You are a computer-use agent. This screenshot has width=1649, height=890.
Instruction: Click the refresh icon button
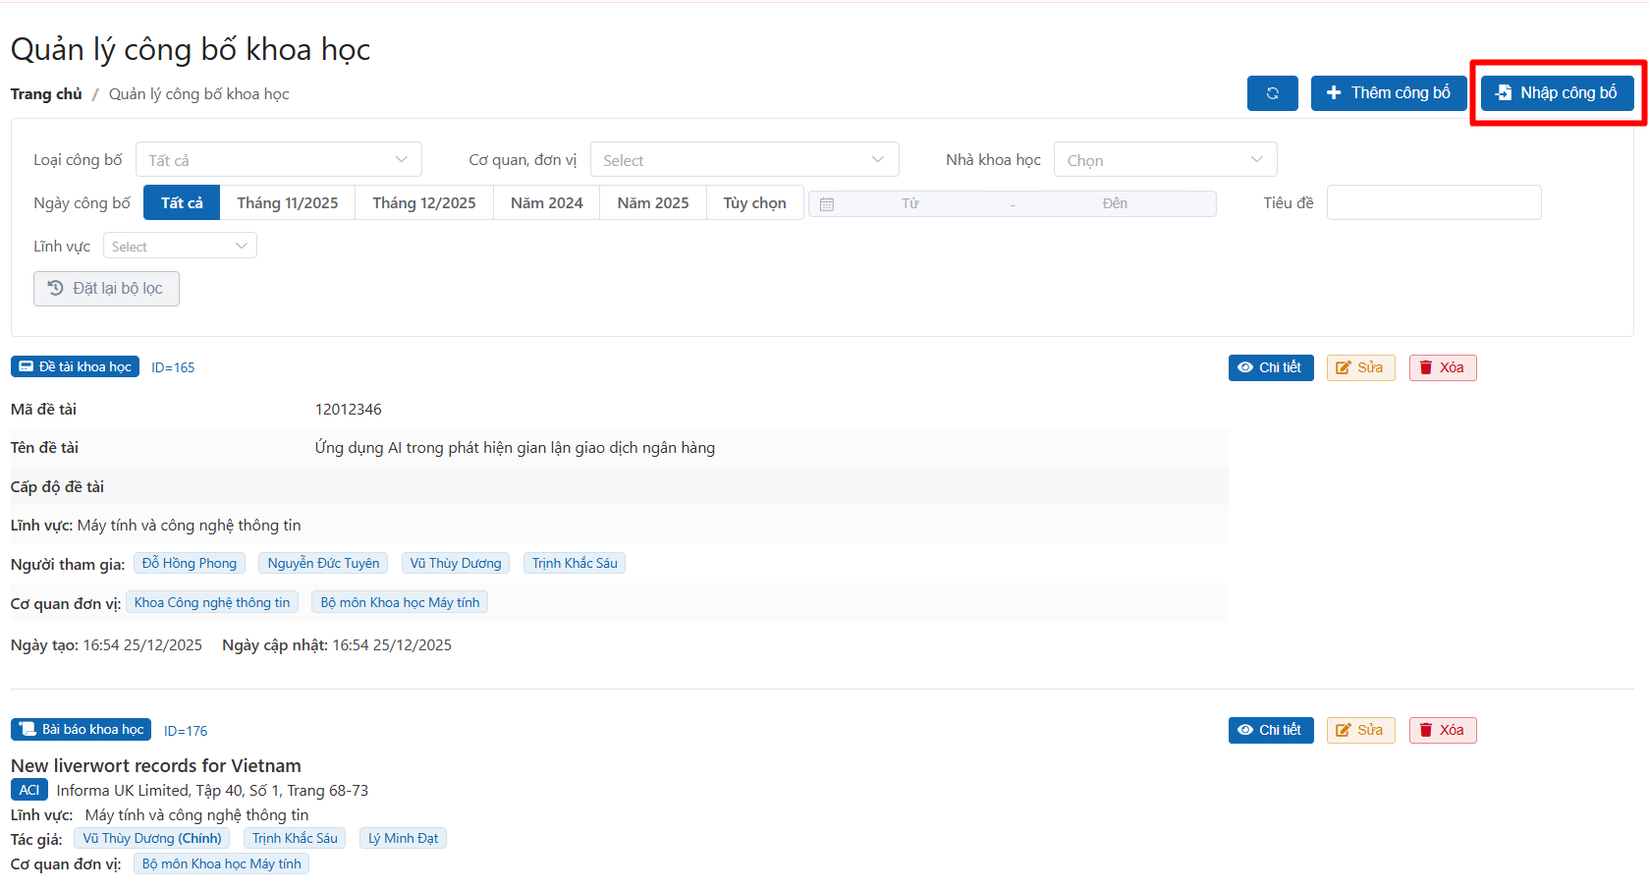pos(1272,93)
